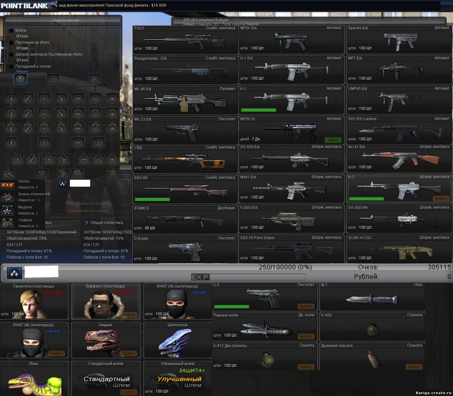453x396 pixels.
Task: Click the 'SS2-V4 Para Sniper' weapon name
Action: click(257, 238)
